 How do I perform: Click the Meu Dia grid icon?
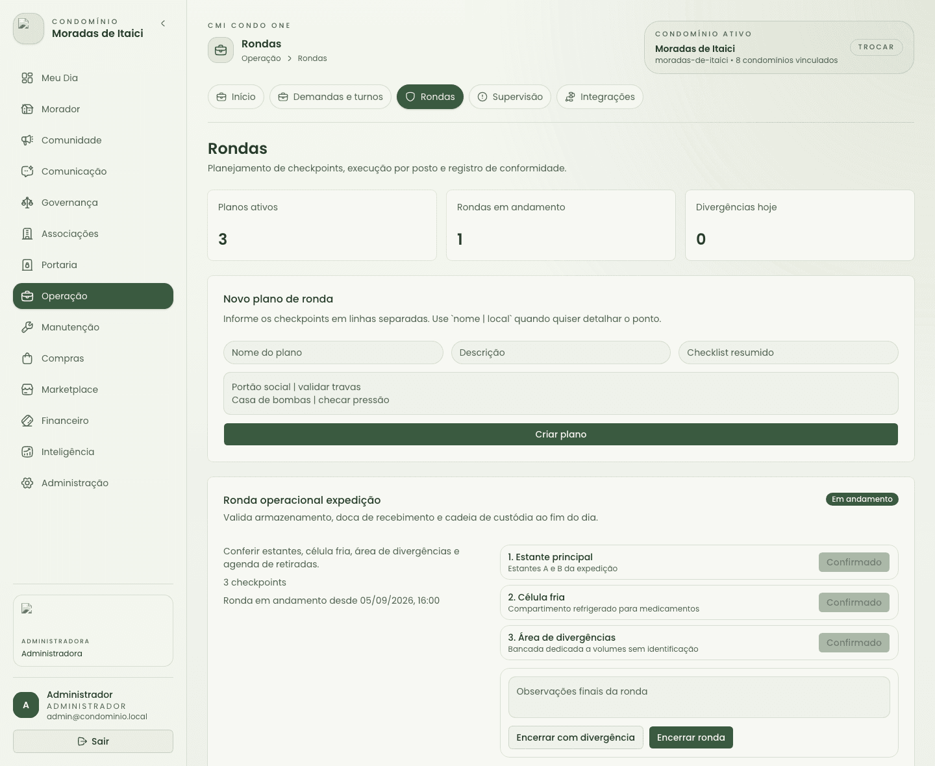tap(27, 78)
